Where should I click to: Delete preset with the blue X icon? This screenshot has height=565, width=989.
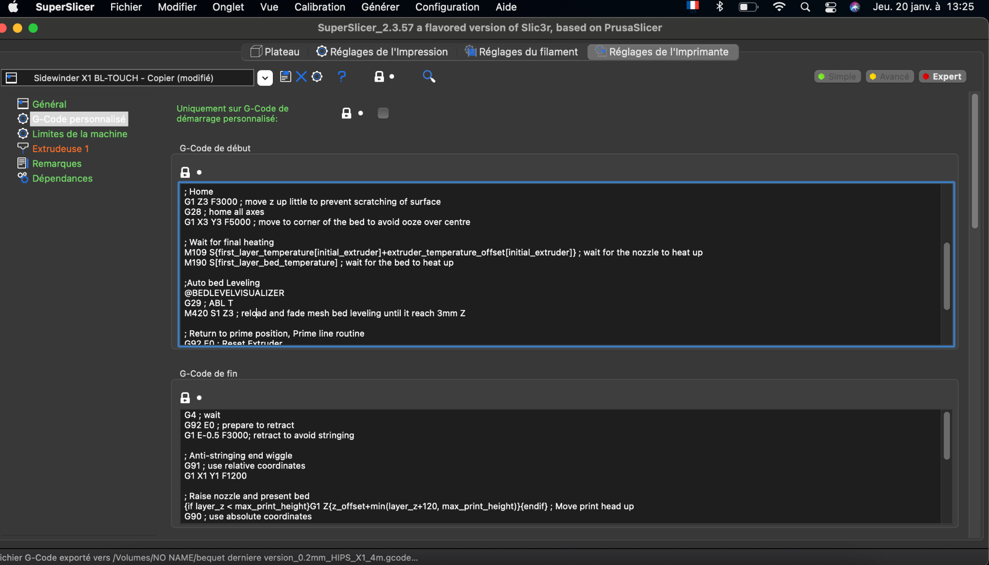301,77
